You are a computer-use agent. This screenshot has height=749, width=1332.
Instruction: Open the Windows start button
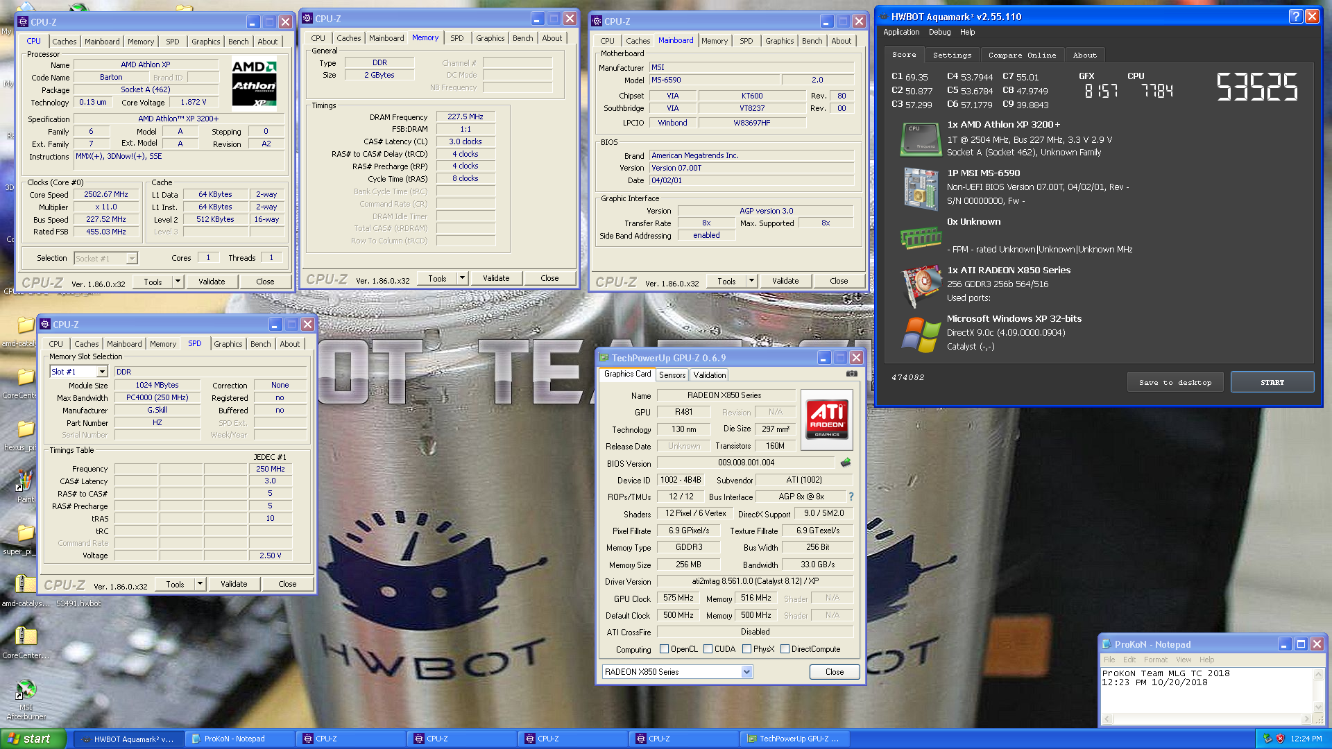(33, 739)
